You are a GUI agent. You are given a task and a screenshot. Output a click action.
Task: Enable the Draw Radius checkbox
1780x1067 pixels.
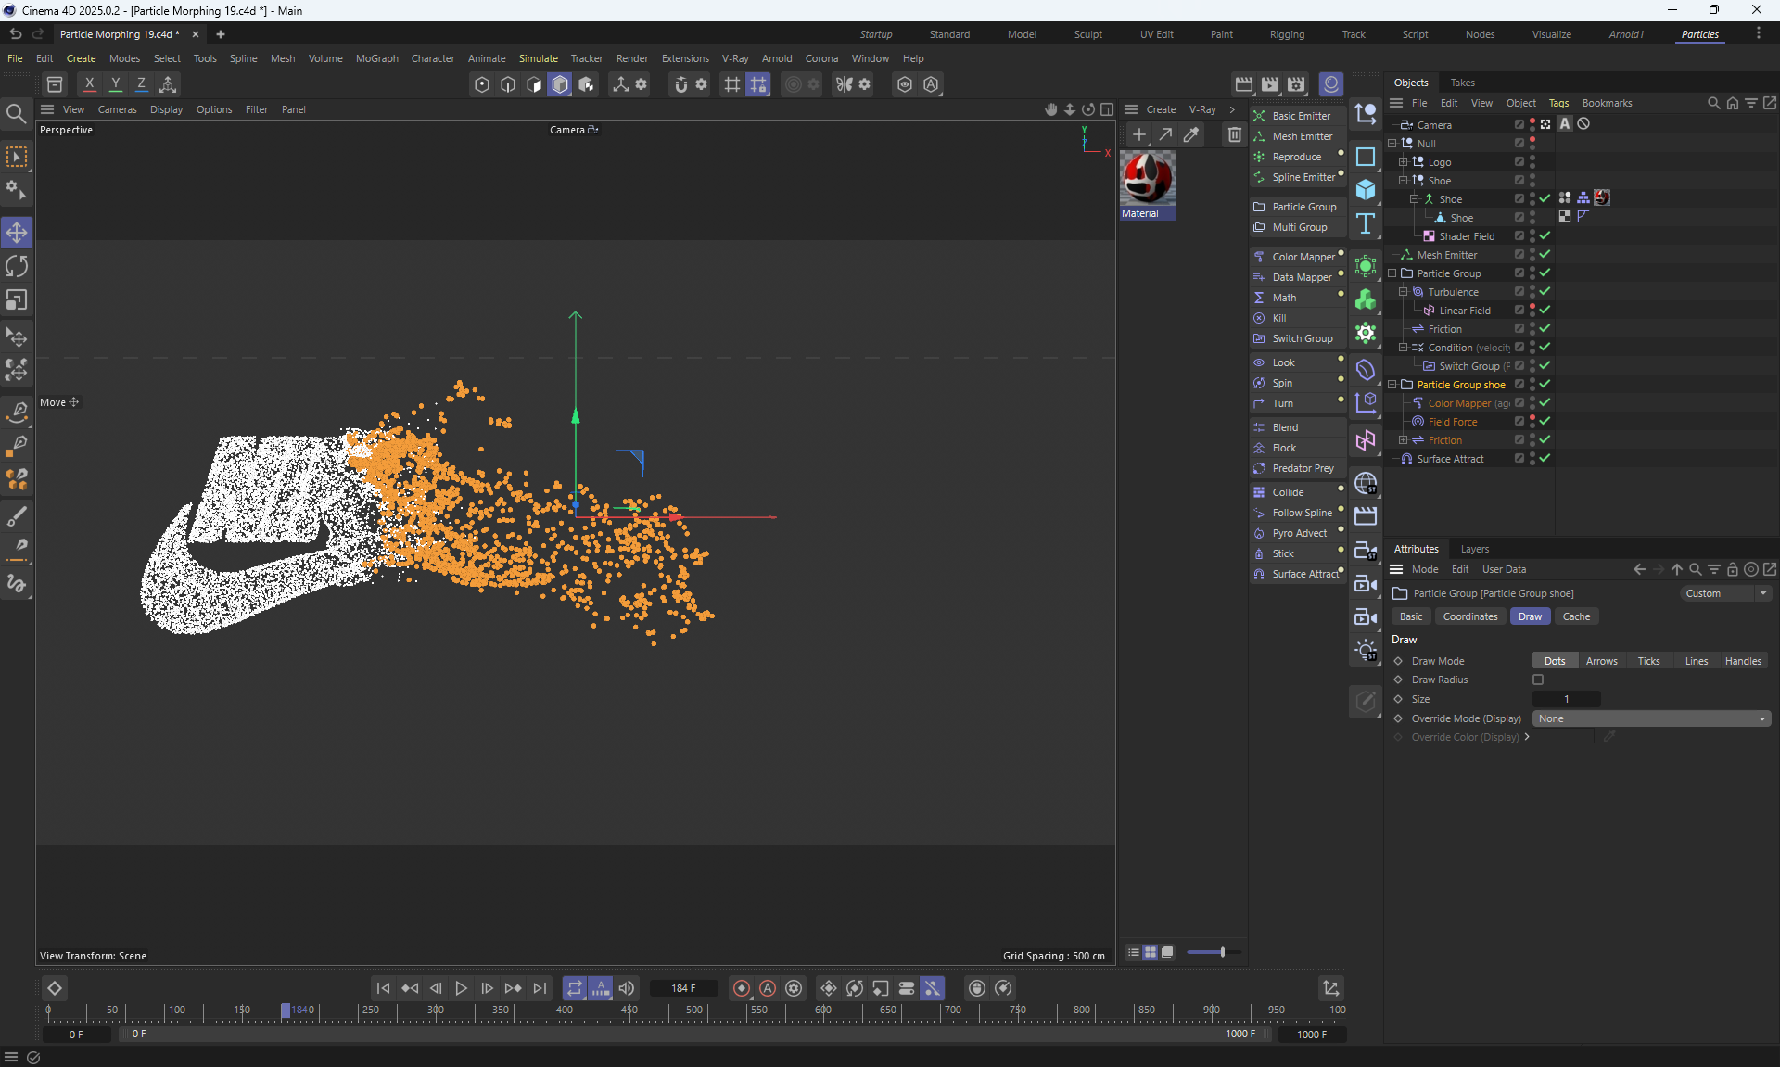(1538, 680)
